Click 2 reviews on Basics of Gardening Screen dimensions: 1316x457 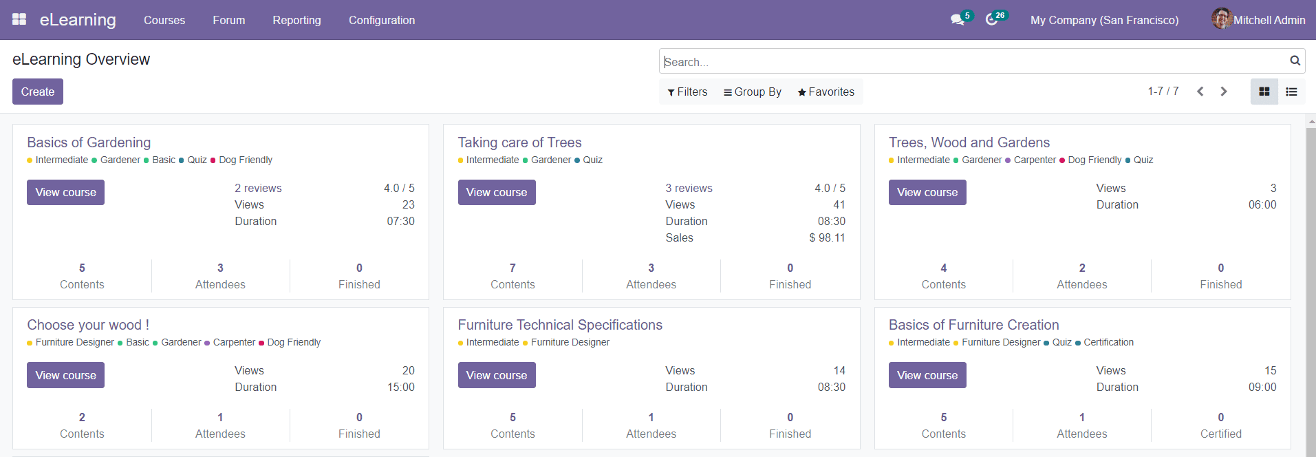[x=258, y=188]
